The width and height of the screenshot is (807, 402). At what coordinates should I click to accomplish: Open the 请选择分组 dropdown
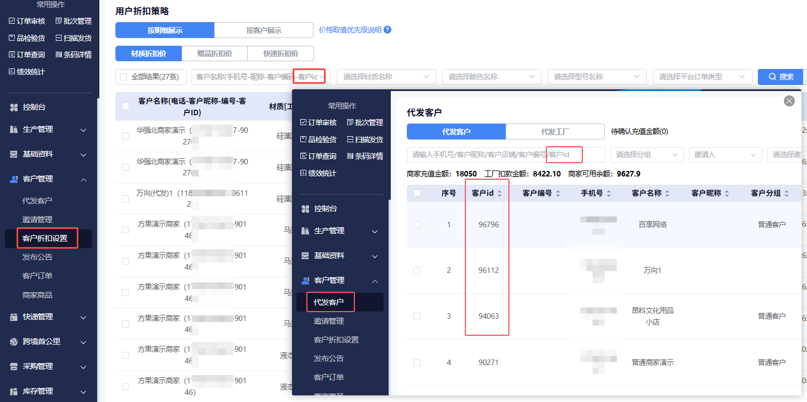pos(647,155)
